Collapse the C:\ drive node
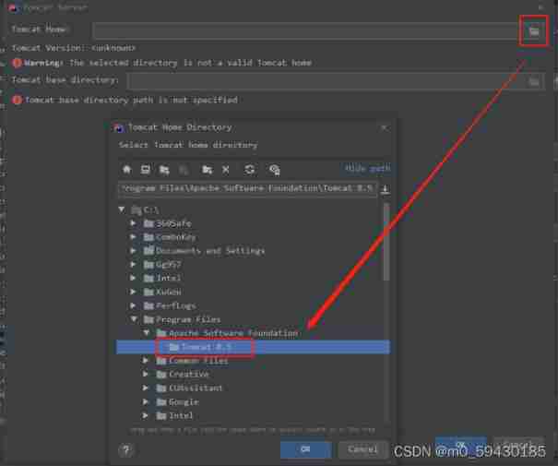Viewport: 558px width, 466px height. [x=122, y=209]
